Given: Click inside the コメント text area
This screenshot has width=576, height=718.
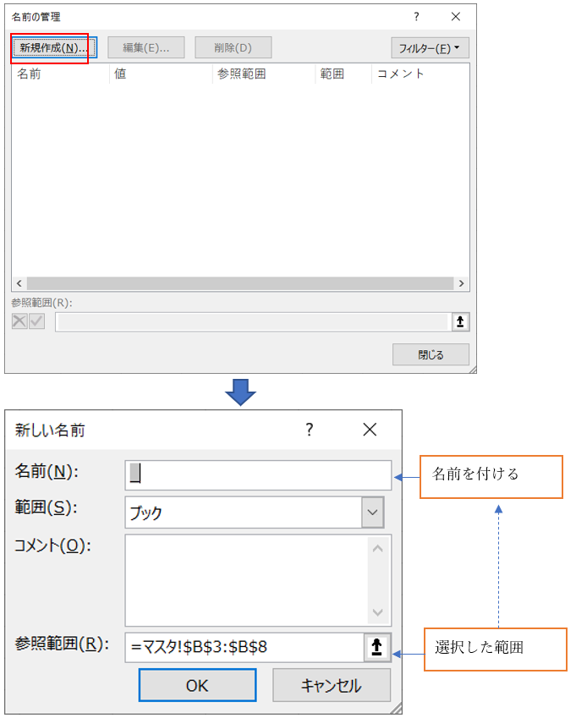Looking at the screenshot, I should (x=245, y=579).
